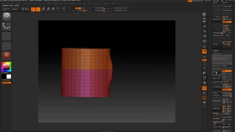Screen dimensions: 235x132
Task: Select the Scale transform tool in top shelf
Action: click(48, 9)
